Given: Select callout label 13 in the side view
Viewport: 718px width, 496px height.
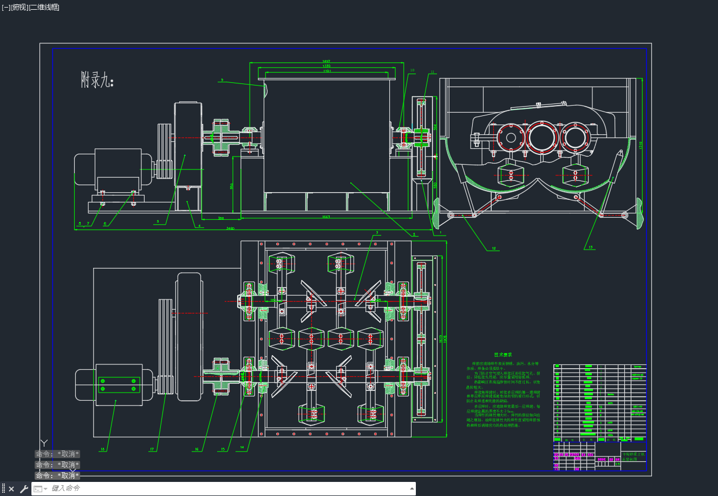Looking at the screenshot, I should point(590,247).
